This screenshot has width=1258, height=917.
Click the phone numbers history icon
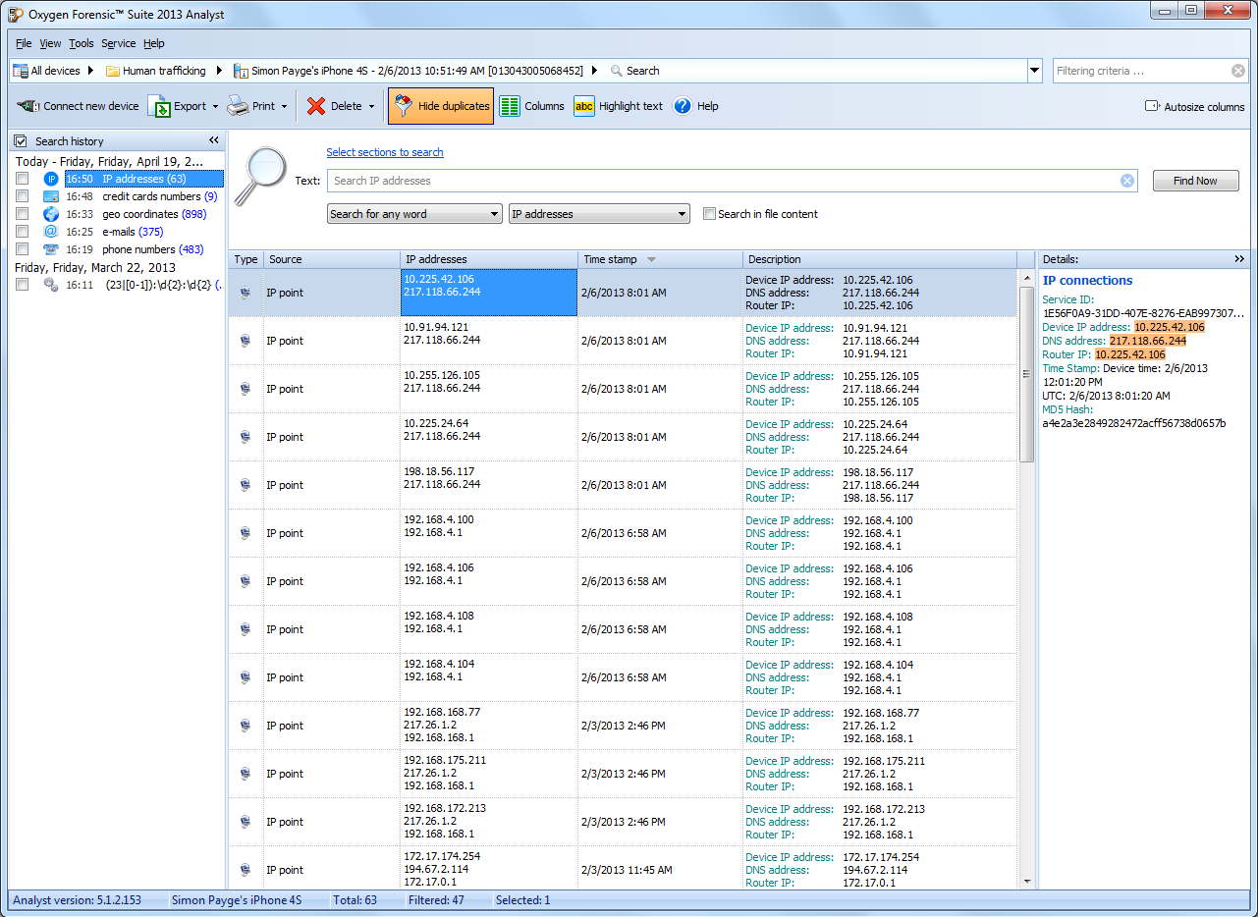click(51, 249)
